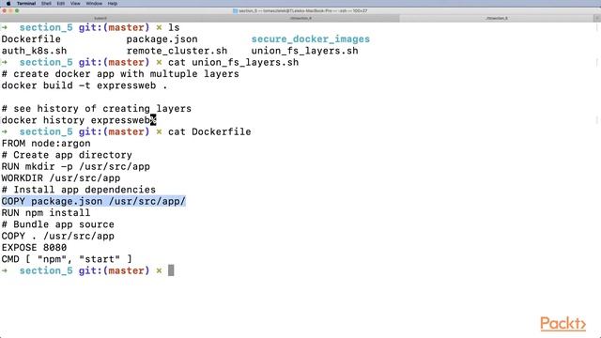Switch to the first terminal tab
601x338 pixels.
click(x=100, y=18)
